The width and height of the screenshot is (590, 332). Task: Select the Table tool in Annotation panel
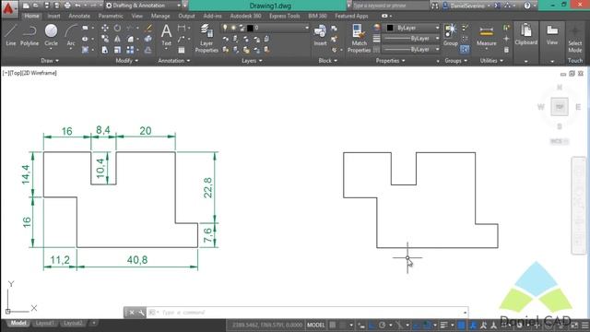tap(182, 50)
